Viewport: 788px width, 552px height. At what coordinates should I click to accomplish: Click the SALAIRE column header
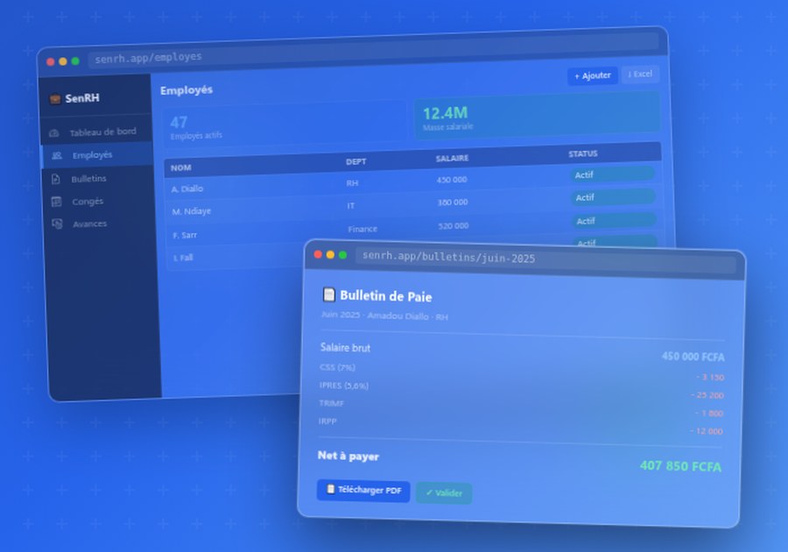[452, 159]
